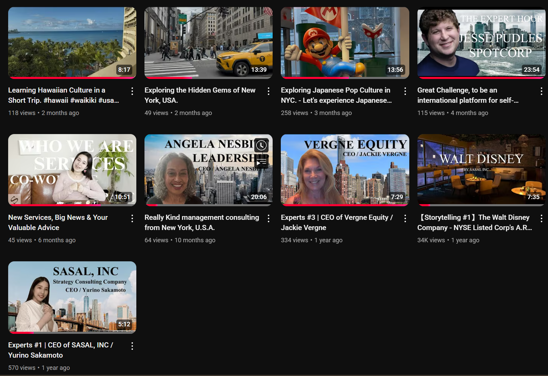Open the Mario statue video thumbnail
The width and height of the screenshot is (548, 376).
345,43
